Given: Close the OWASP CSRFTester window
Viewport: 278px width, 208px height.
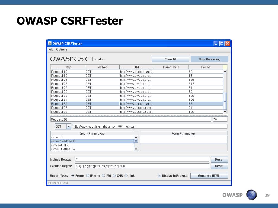Looking at the screenshot, I should [228, 43].
